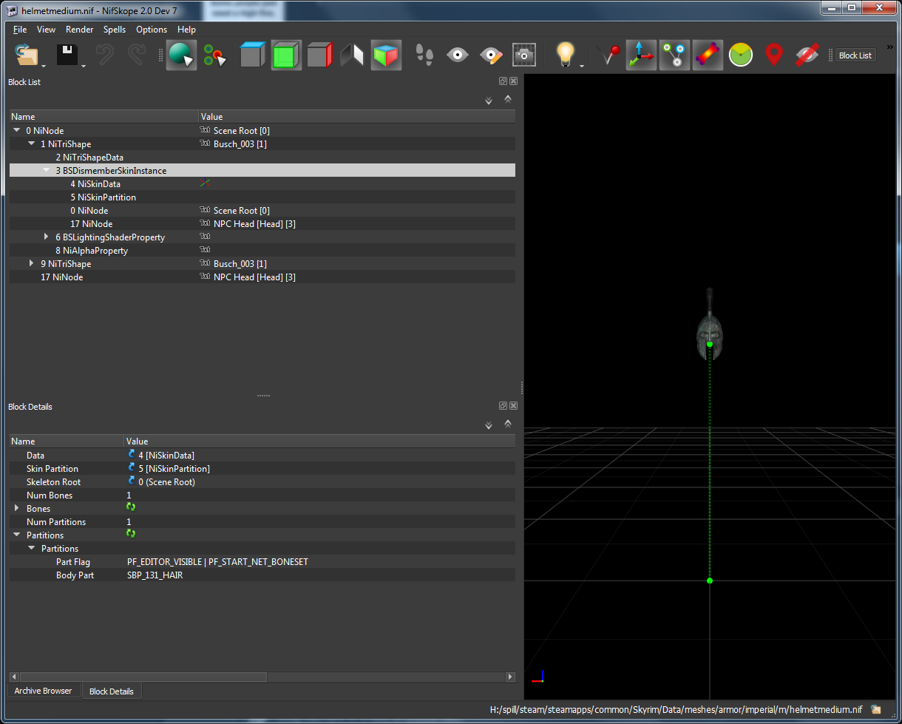
Task: Toggle the lighting light bulb
Action: pyautogui.click(x=566, y=55)
